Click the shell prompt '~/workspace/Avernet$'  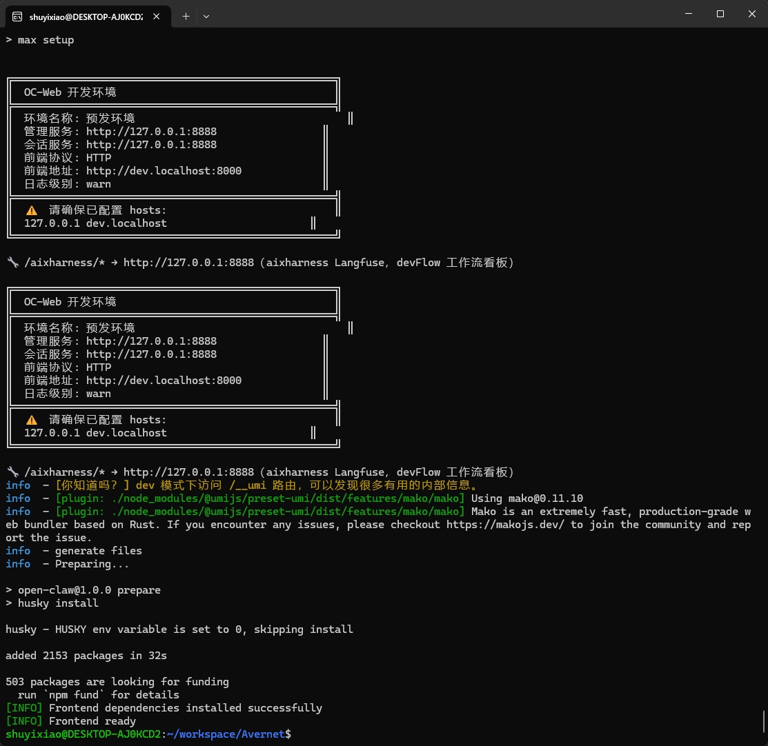pyautogui.click(x=229, y=734)
